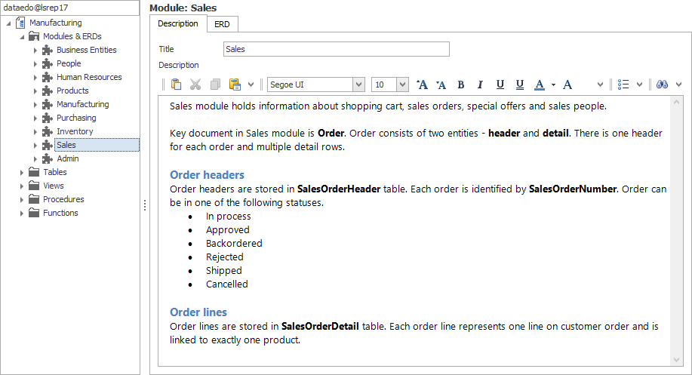The image size is (692, 375).
Task: Toggle bold formatting
Action: 460,85
